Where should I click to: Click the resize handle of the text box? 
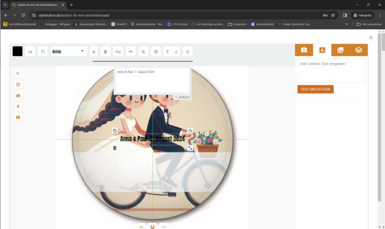pyautogui.click(x=190, y=148)
